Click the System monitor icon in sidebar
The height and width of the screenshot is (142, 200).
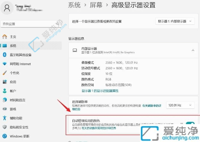coord(5,46)
